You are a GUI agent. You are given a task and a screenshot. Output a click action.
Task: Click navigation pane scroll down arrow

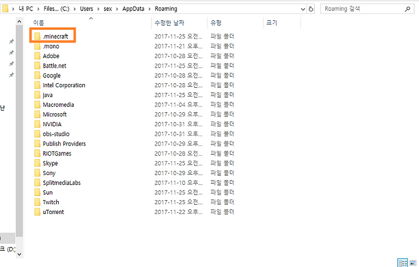(x=19, y=254)
